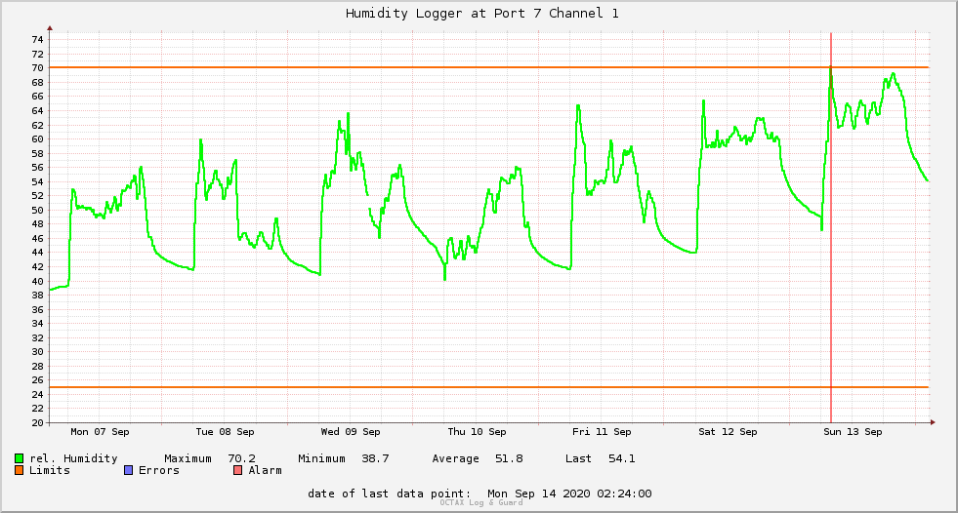Image resolution: width=958 pixels, height=513 pixels.
Task: Click the 'Fri 11 Sep' axis label
Action: [x=602, y=431]
